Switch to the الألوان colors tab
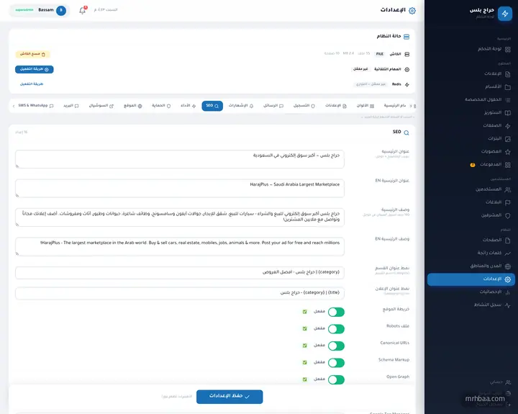 (365, 106)
